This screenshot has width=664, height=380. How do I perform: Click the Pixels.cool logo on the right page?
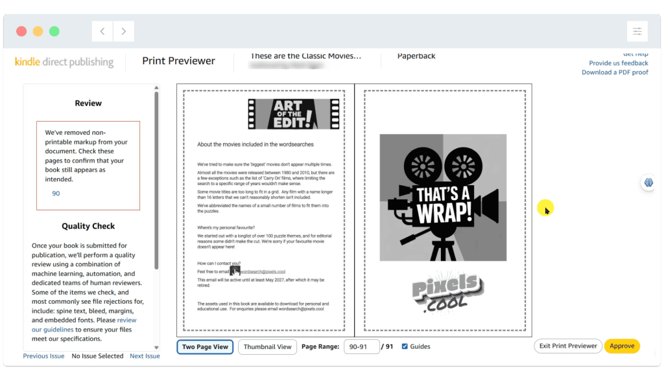tap(447, 293)
